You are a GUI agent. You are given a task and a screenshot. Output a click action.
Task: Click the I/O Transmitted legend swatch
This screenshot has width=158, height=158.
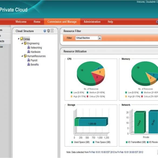coord(127,142)
